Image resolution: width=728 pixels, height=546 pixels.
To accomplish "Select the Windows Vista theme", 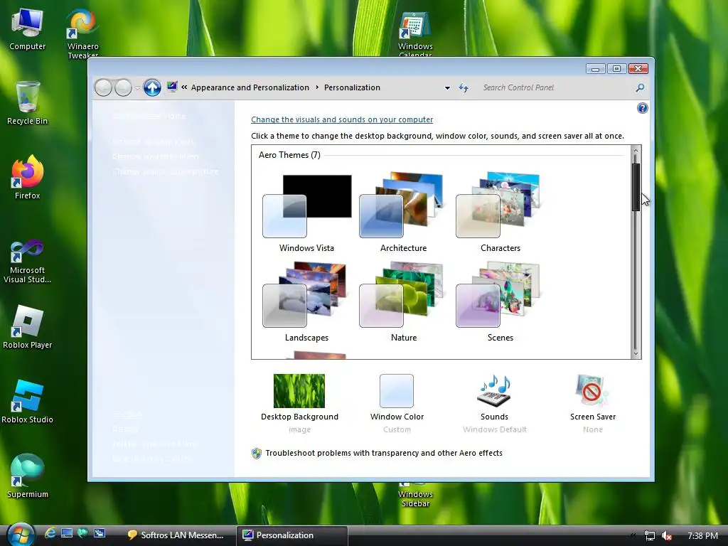I will click(306, 213).
